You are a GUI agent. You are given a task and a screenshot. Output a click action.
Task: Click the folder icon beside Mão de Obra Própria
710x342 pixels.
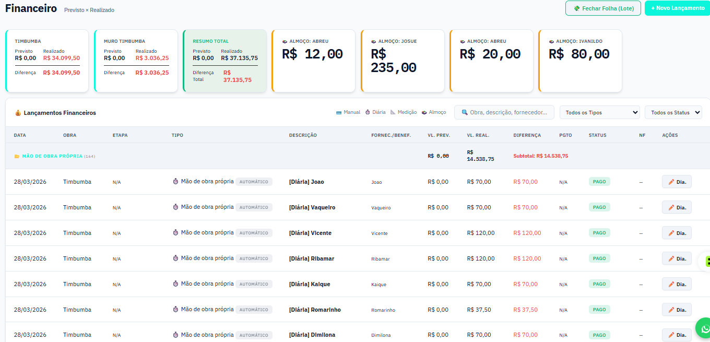pyautogui.click(x=17, y=156)
